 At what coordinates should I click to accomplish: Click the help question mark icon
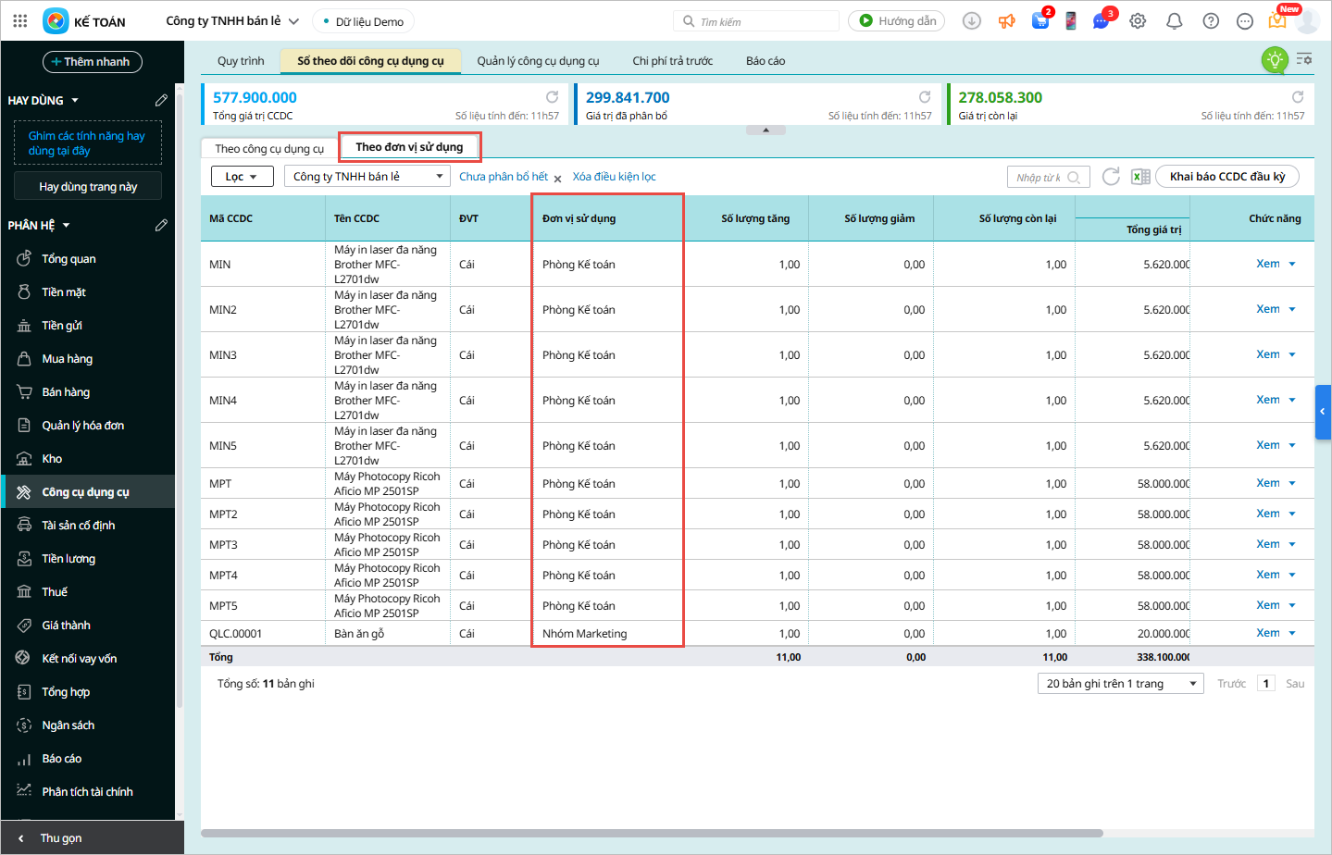[x=1210, y=21]
